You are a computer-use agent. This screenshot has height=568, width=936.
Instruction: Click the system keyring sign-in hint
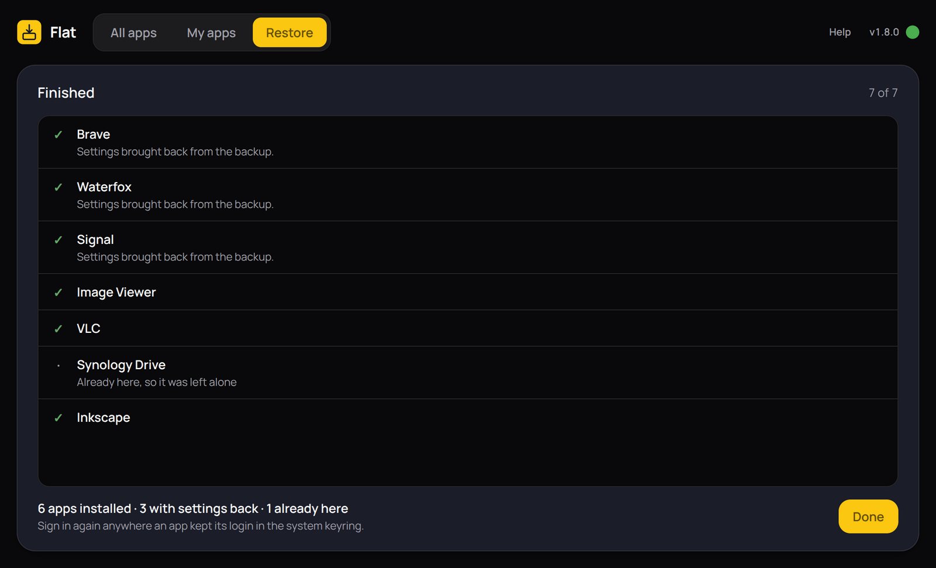(x=201, y=526)
